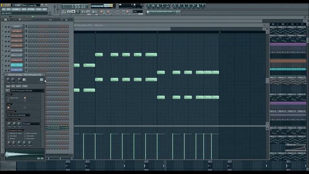Click the one-click audio recording icon
The image size is (309, 174).
pyautogui.click(x=194, y=6)
